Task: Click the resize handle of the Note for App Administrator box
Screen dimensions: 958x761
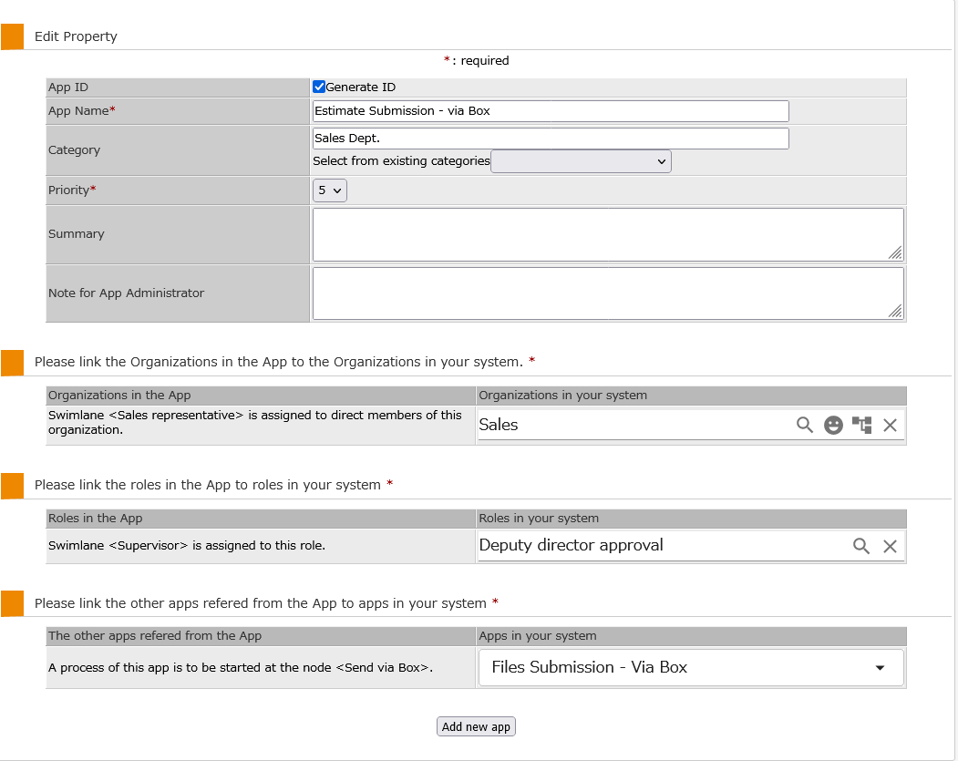Action: 895,312
